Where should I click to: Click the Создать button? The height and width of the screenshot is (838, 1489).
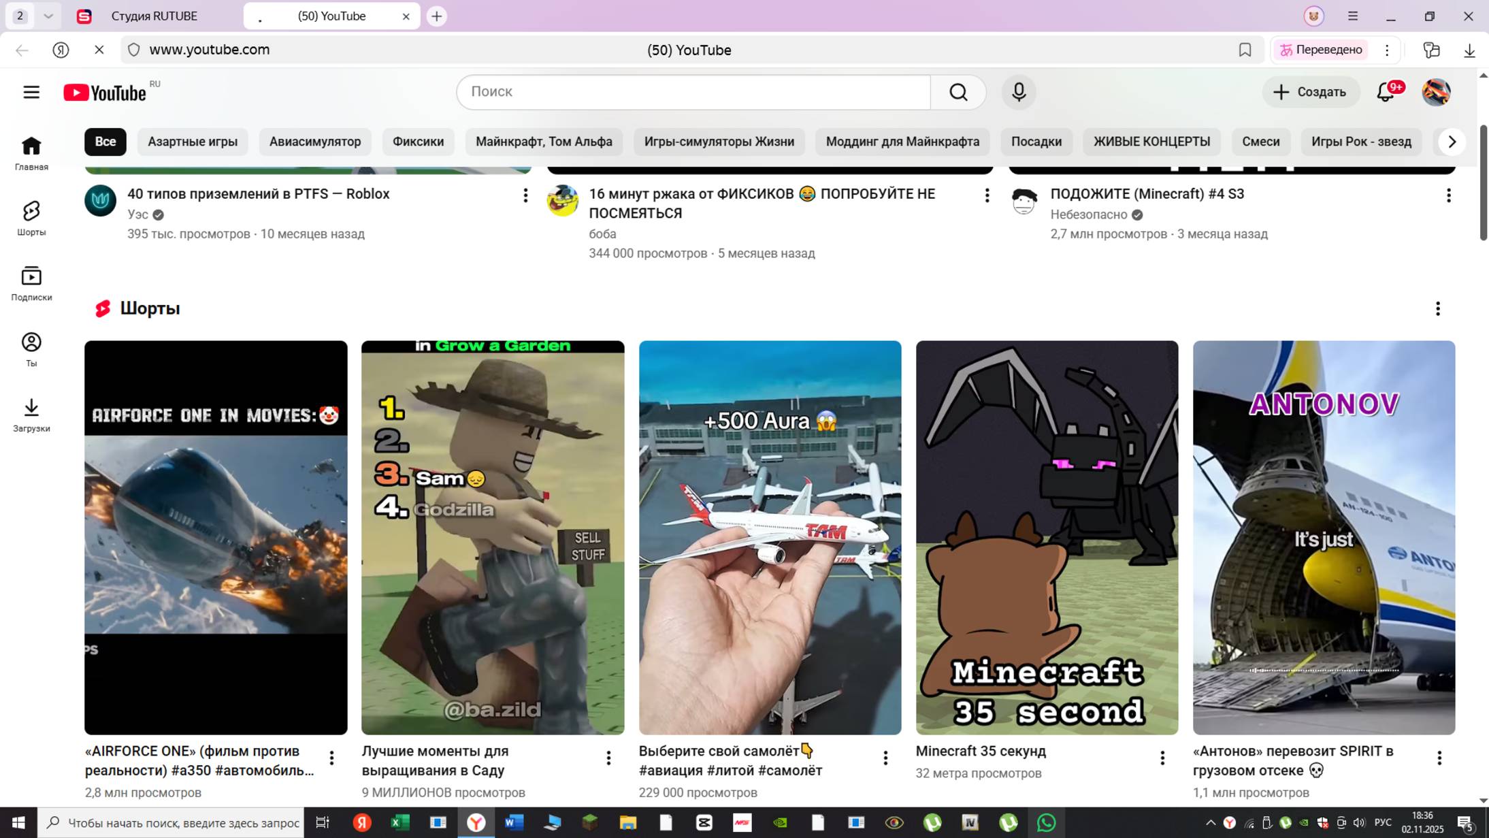click(1311, 92)
